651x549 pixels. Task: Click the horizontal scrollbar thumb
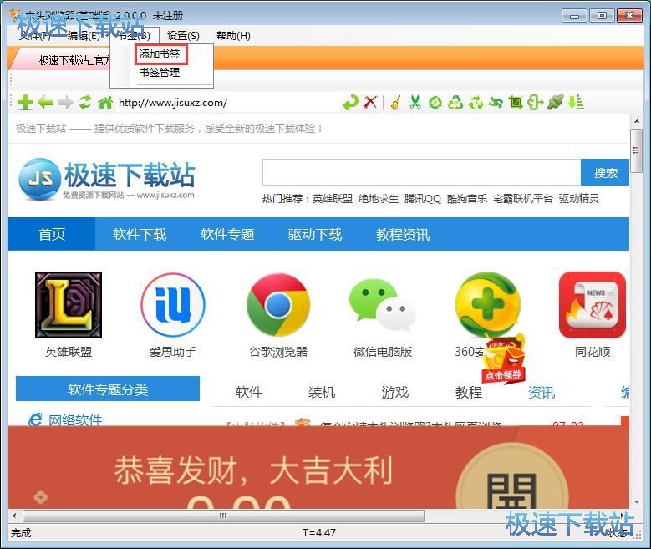223,516
